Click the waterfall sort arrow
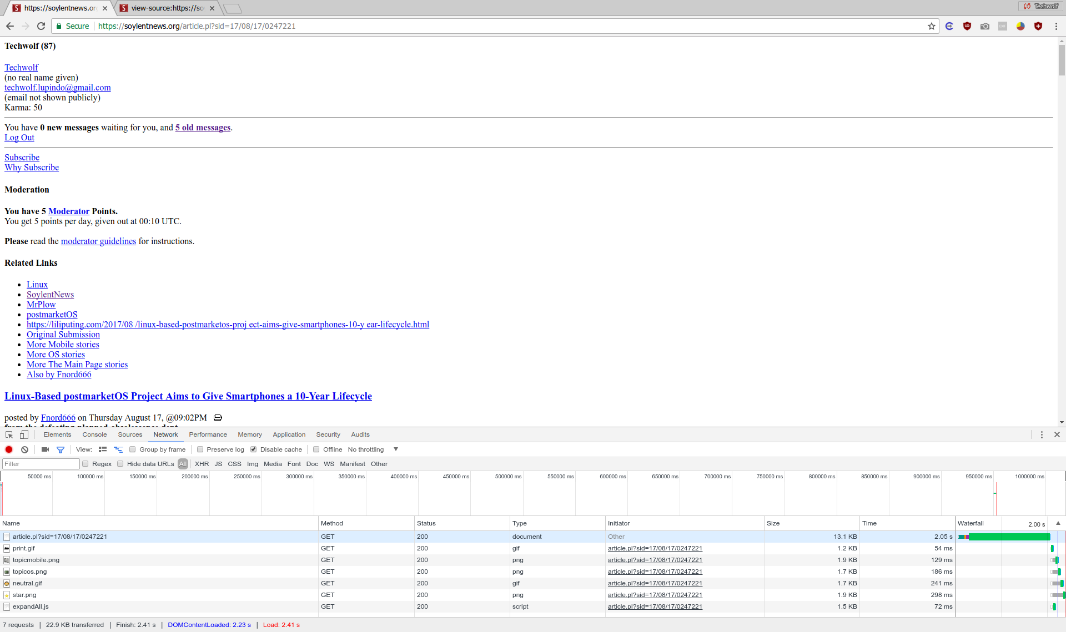1066x632 pixels. 1058,523
